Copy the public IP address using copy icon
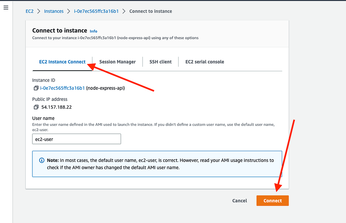 tap(36, 107)
